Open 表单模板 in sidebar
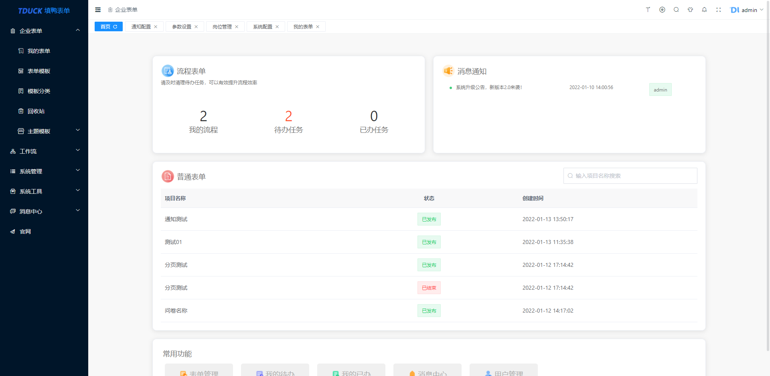Screen dimensions: 770x376 point(44,71)
